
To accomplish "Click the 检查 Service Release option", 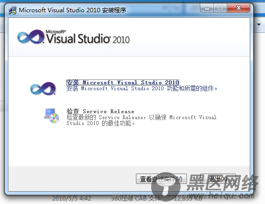I will tap(101, 111).
